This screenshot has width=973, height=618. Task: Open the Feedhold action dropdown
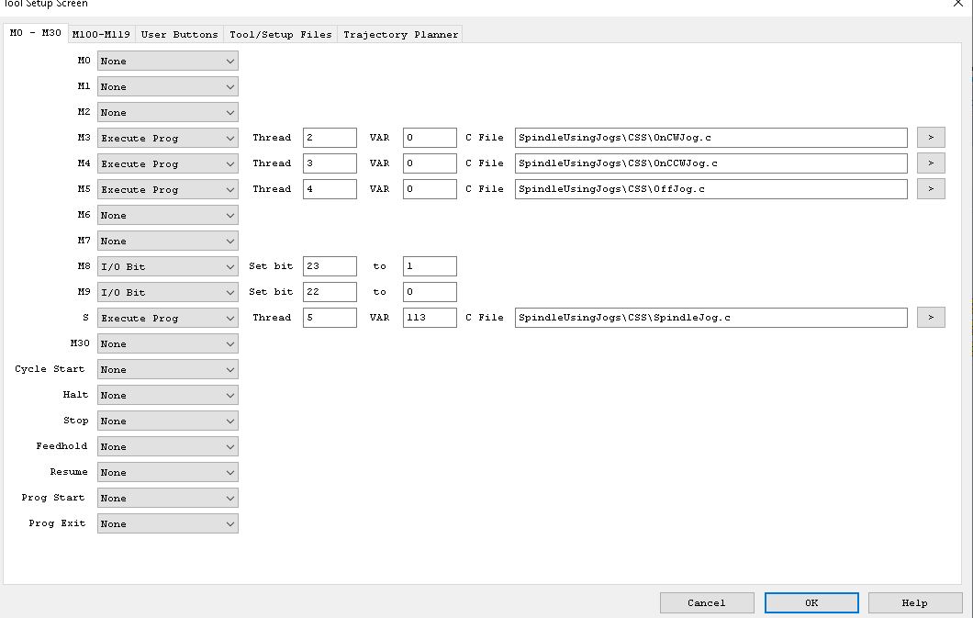click(167, 446)
